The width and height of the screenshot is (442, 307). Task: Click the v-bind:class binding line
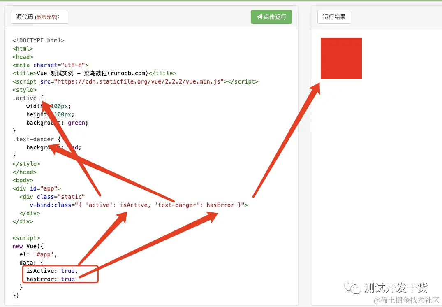[139, 205]
